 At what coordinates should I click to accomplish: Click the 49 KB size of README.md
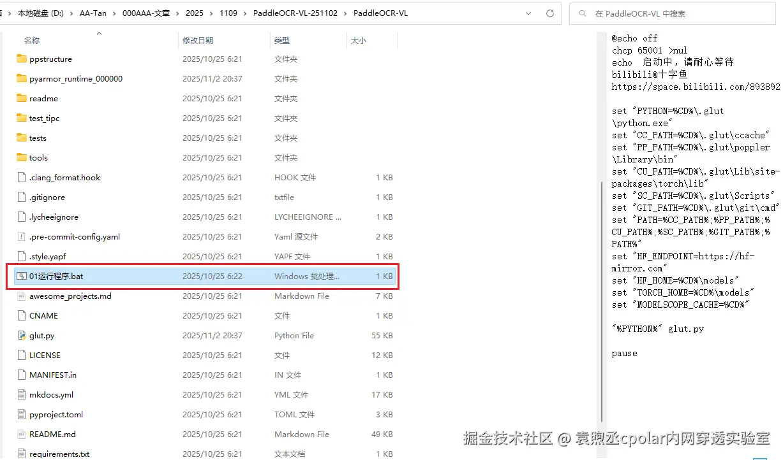[382, 435]
